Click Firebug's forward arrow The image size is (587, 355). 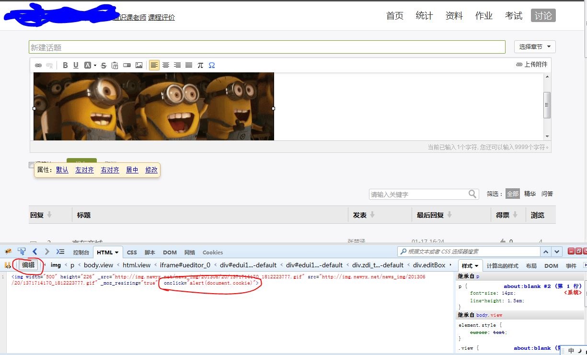point(47,251)
